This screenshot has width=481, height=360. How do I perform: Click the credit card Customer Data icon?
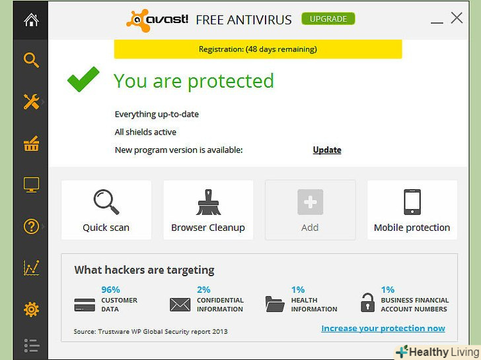click(85, 305)
